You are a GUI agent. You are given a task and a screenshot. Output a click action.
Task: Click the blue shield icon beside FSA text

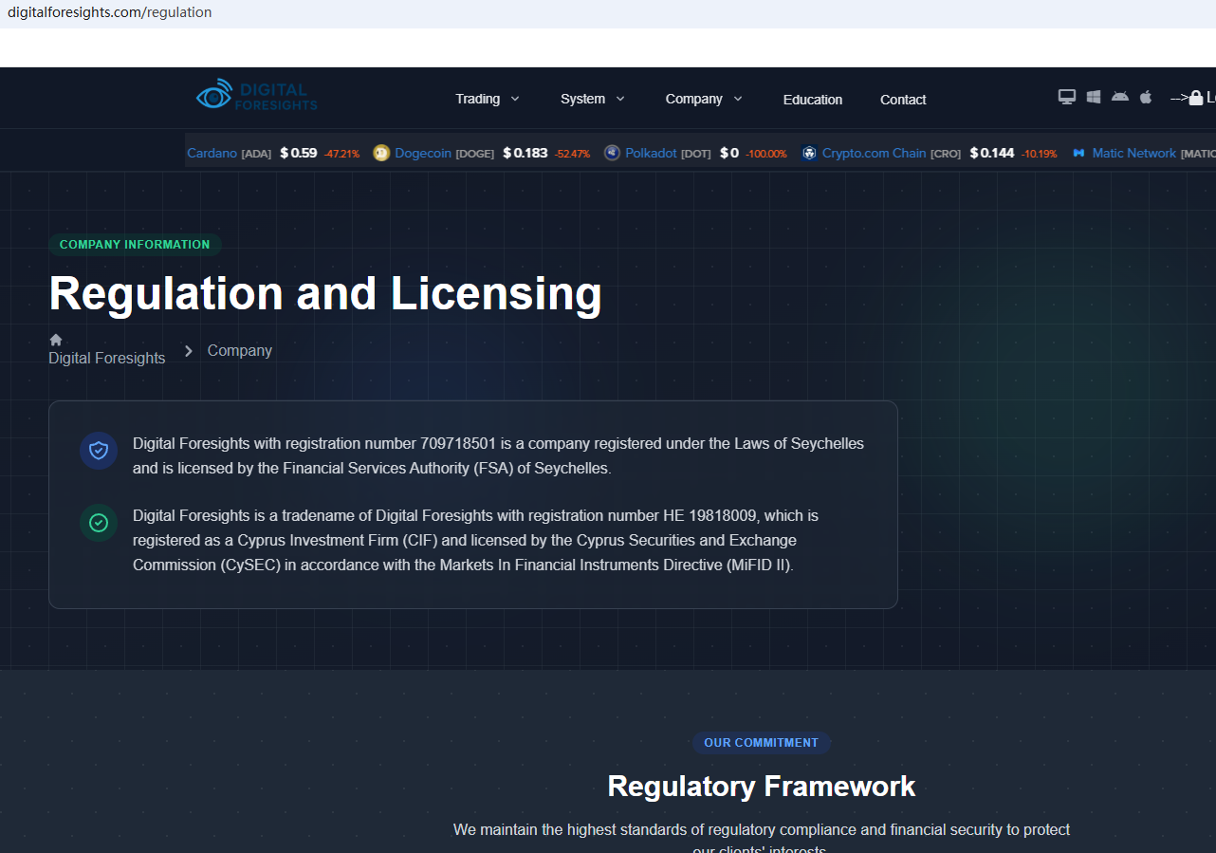pos(99,451)
